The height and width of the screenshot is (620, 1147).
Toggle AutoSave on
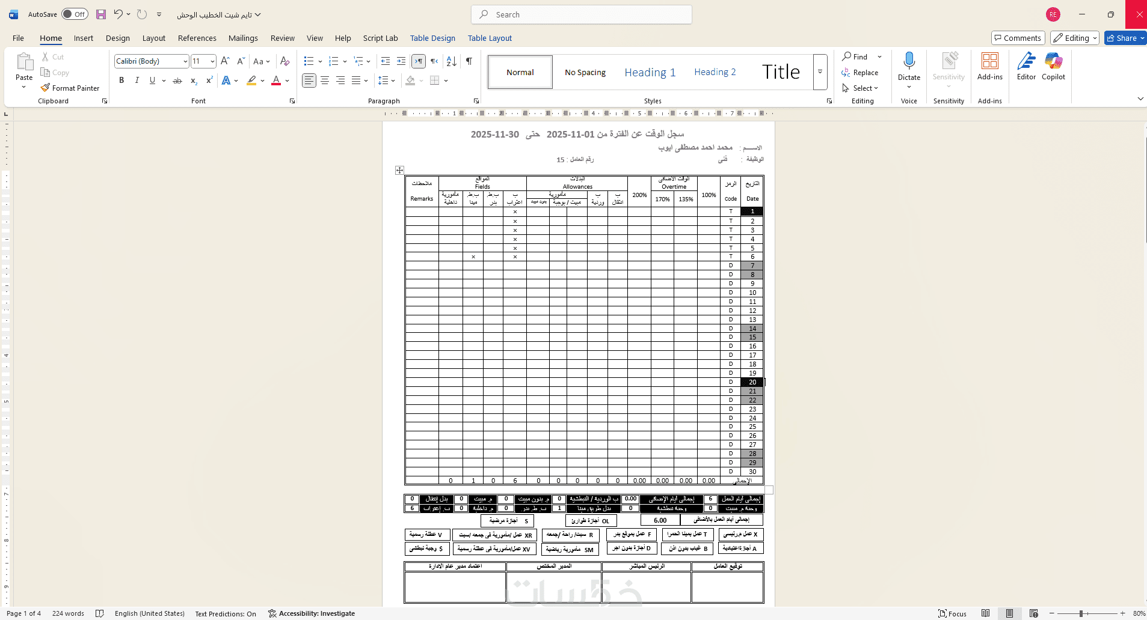coord(75,14)
